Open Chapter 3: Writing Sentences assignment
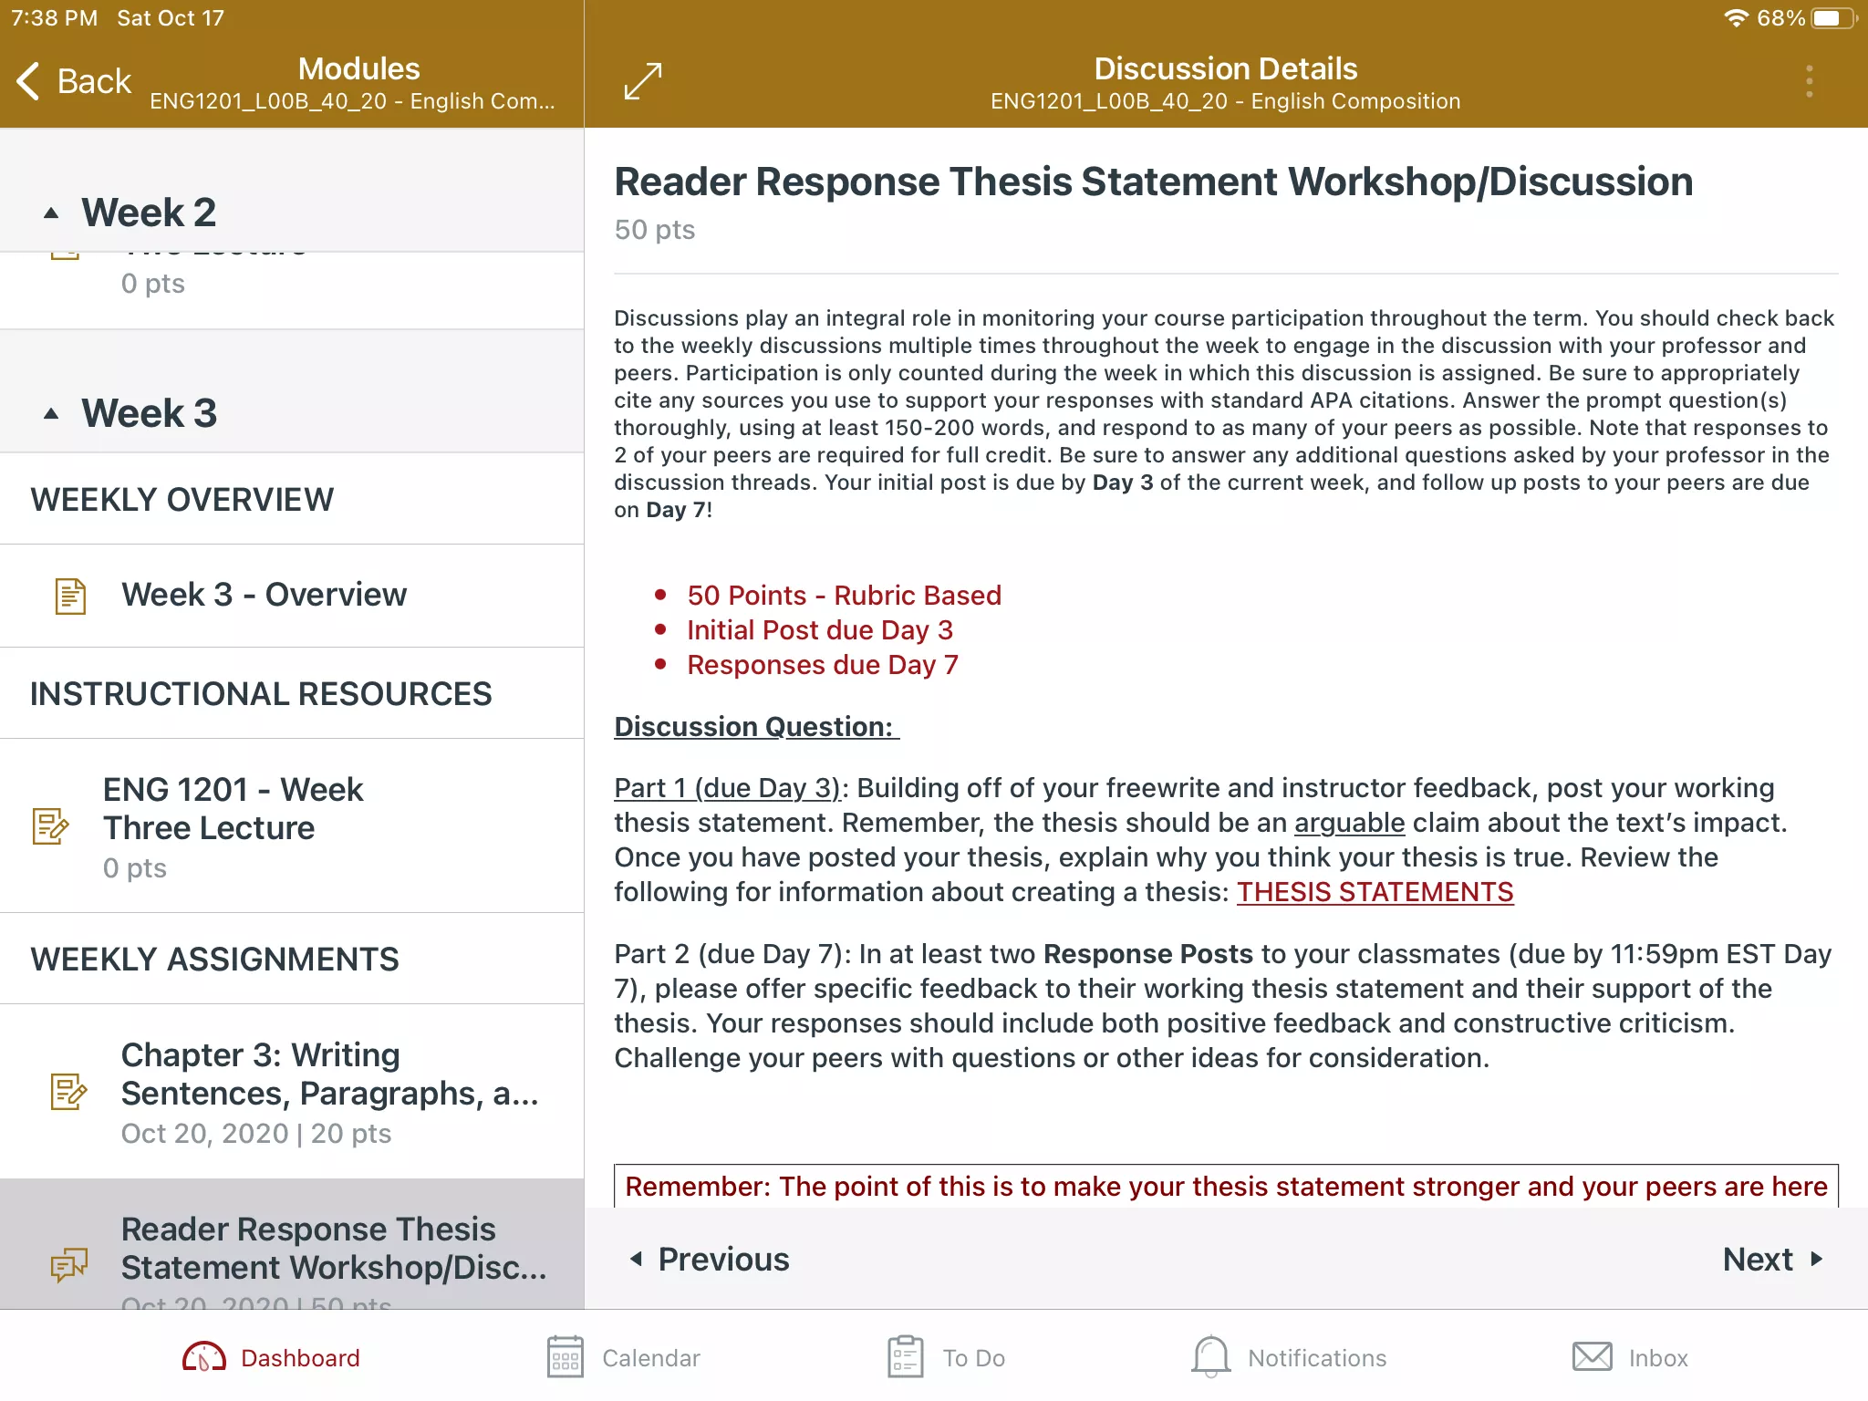 [292, 1092]
